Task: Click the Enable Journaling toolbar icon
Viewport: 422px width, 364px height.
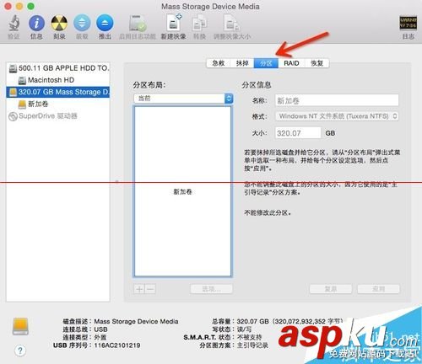Action: [x=138, y=24]
